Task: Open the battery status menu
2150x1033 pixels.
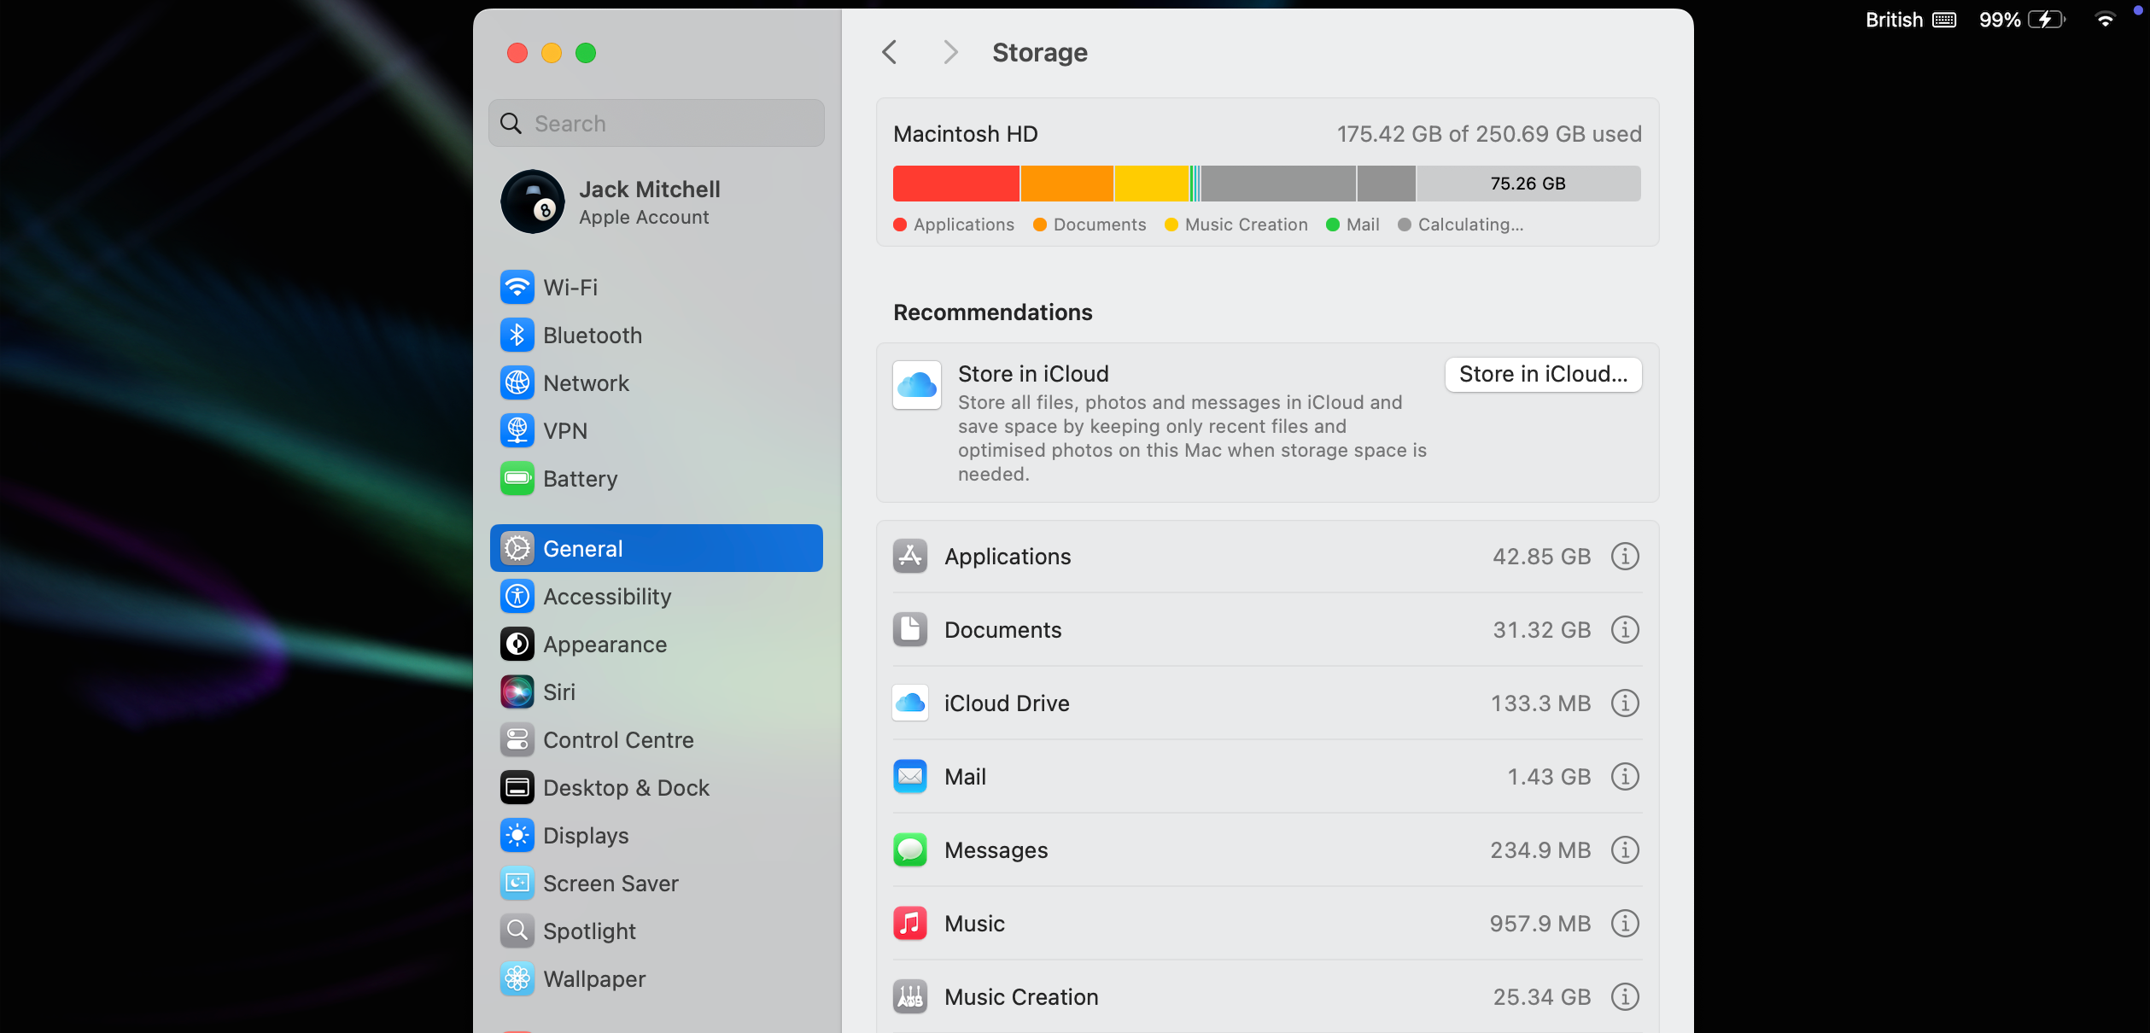Action: click(x=2021, y=19)
